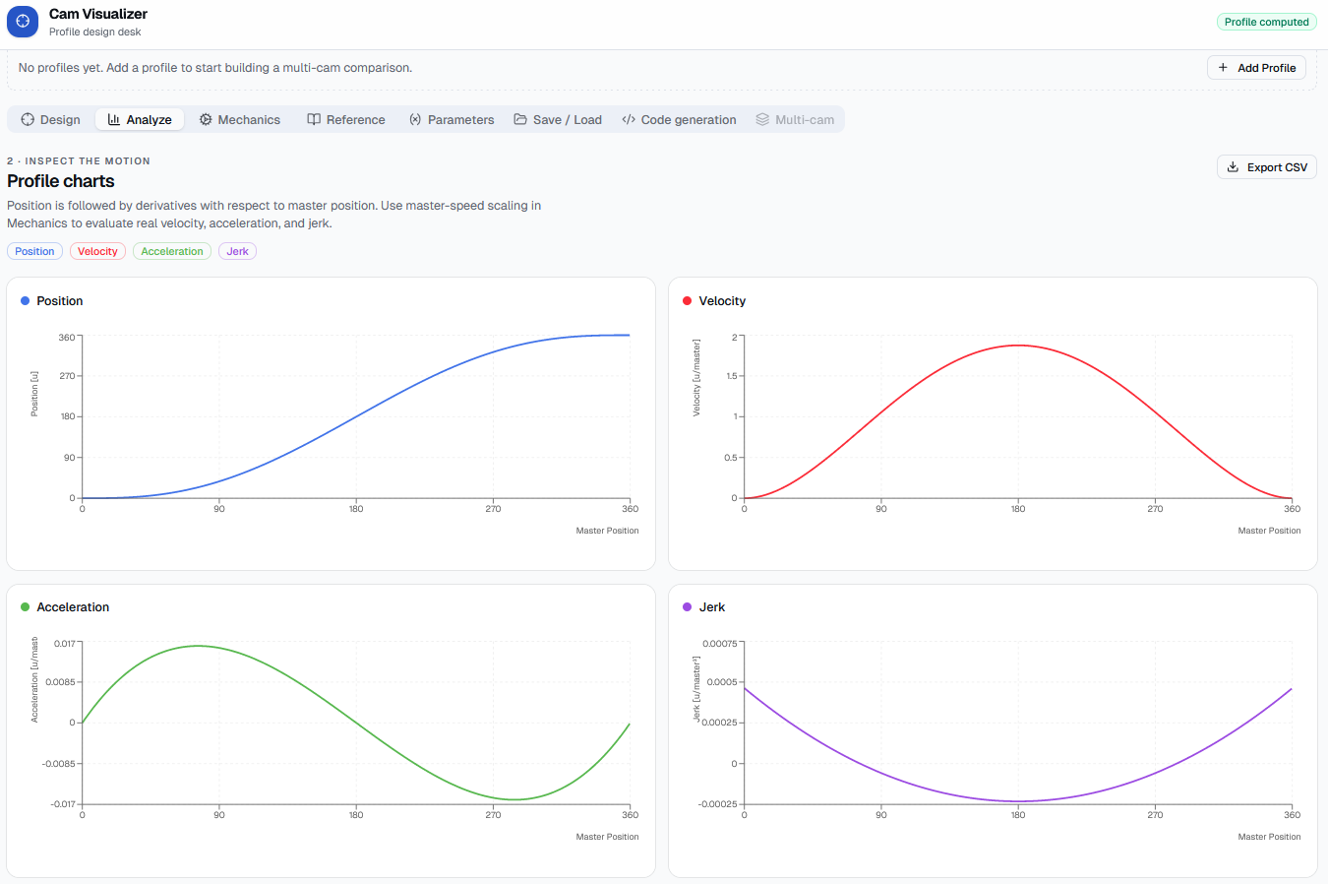Click the Acceleration chart card title

pos(73,607)
